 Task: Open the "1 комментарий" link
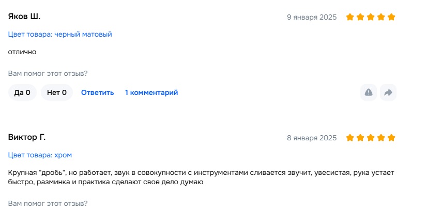151,92
